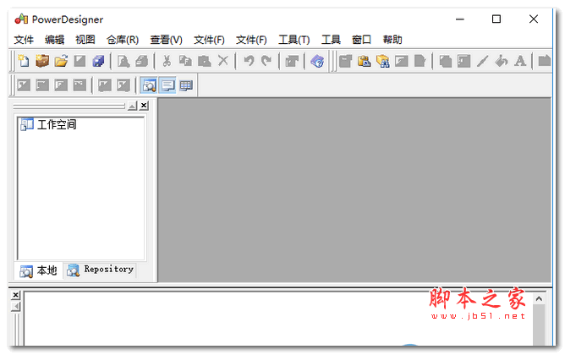Click the Cut scissors icon

pos(167,61)
